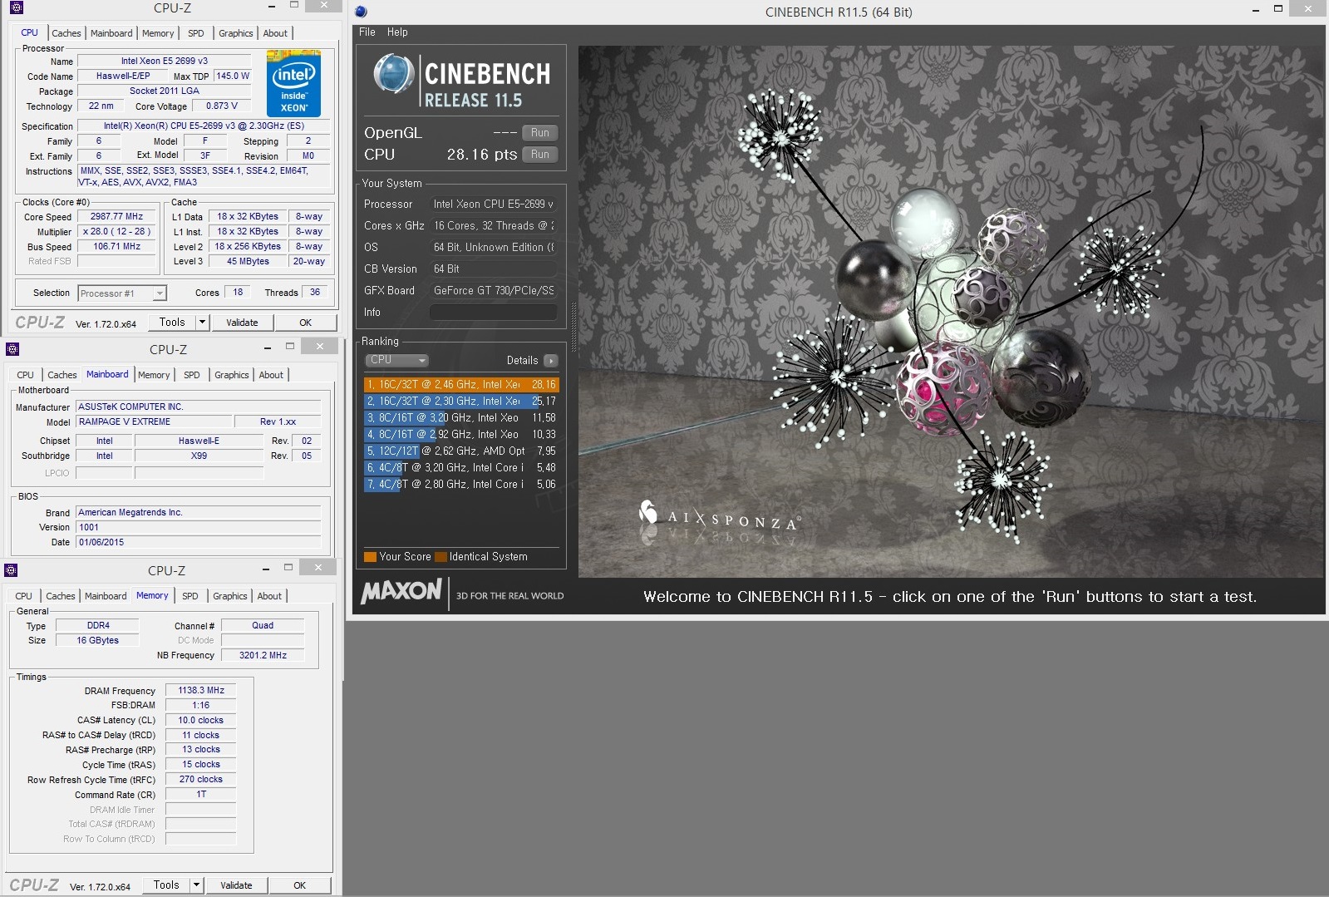Click the MAXON logo
This screenshot has height=897, width=1329.
coord(401,591)
